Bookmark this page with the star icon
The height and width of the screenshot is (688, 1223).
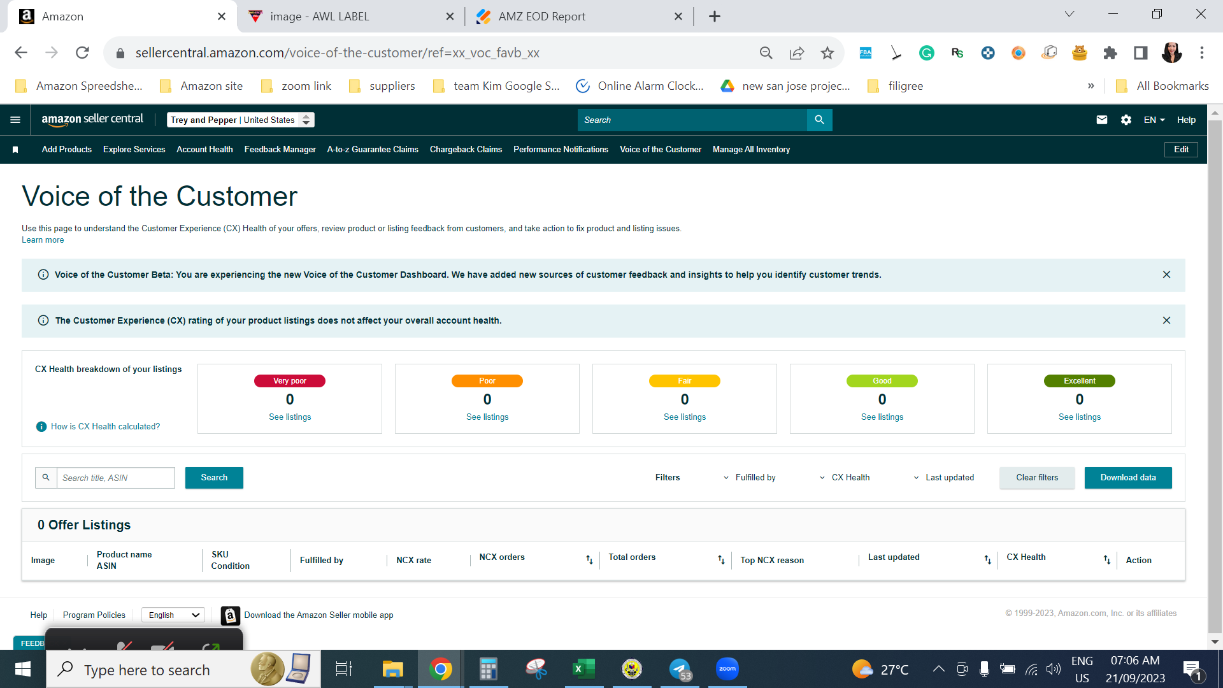coord(827,53)
